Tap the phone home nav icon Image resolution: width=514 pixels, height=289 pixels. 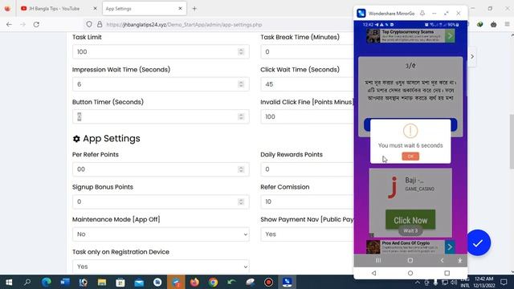(410, 260)
